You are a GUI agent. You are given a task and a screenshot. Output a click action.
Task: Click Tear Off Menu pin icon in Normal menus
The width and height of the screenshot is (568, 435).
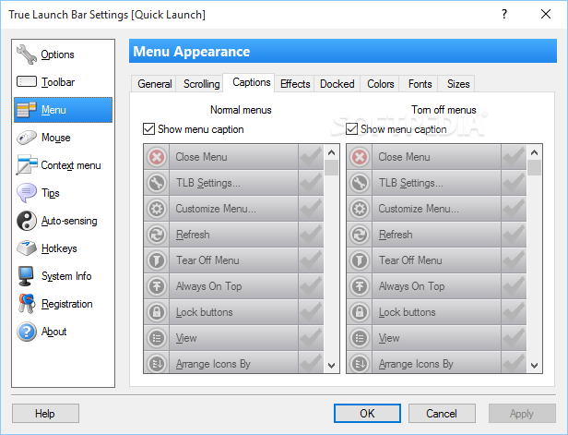coord(157,260)
